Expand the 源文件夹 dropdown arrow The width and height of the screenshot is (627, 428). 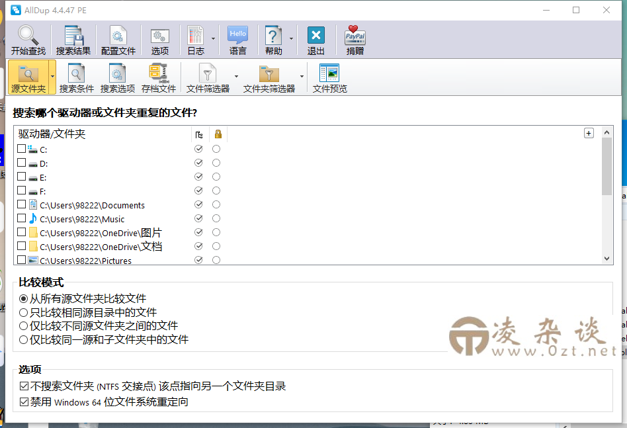tap(52, 77)
